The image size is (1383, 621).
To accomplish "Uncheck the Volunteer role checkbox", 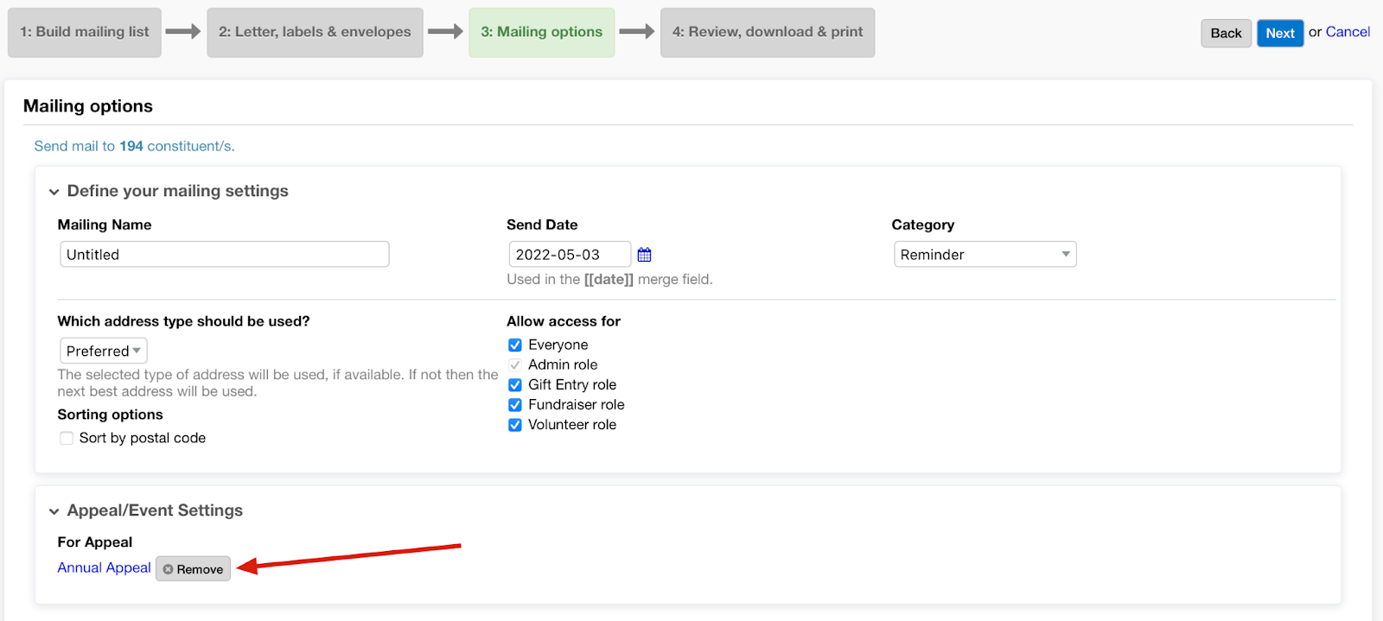I will click(515, 424).
